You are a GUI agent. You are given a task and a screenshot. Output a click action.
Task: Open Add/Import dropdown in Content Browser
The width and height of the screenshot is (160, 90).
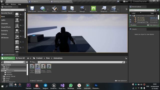coord(8,58)
